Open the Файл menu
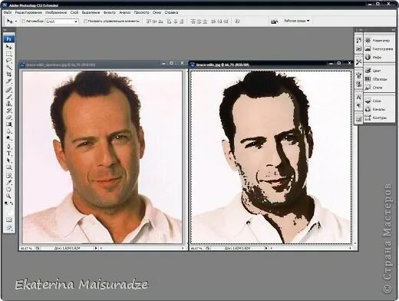This screenshot has width=399, height=301. point(8,12)
